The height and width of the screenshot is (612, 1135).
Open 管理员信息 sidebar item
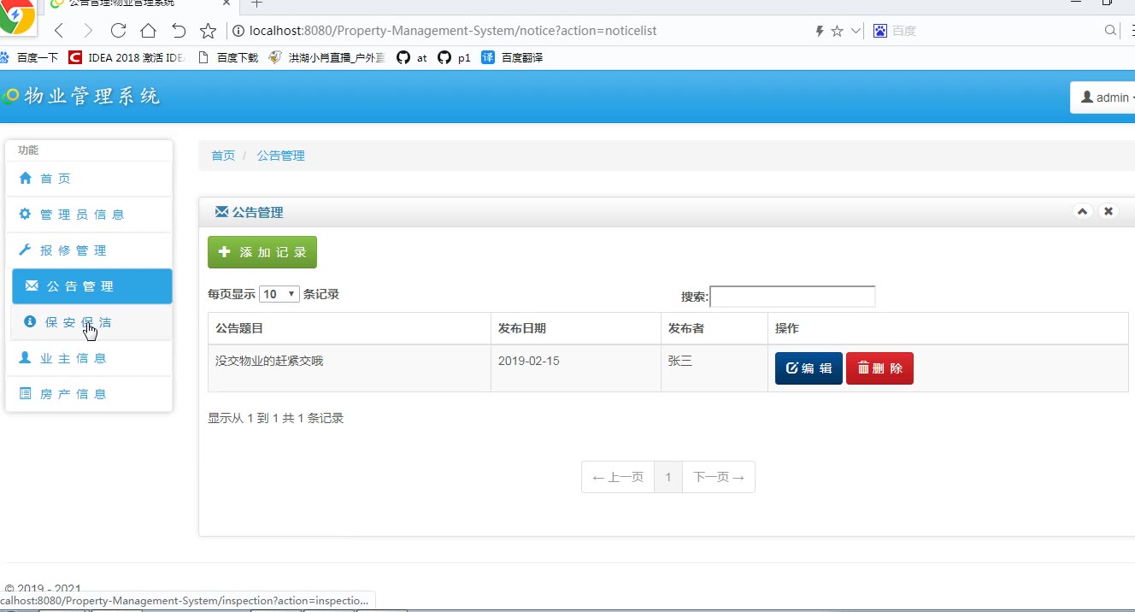(x=89, y=215)
